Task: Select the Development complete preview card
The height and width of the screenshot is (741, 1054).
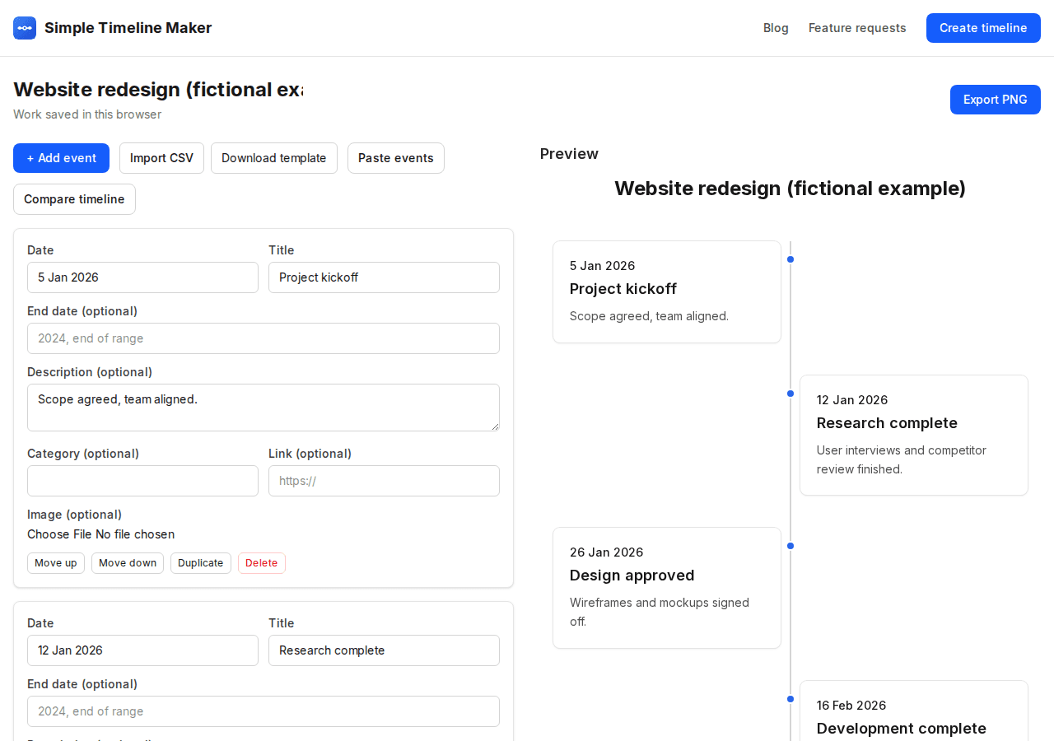Action: pos(914,711)
